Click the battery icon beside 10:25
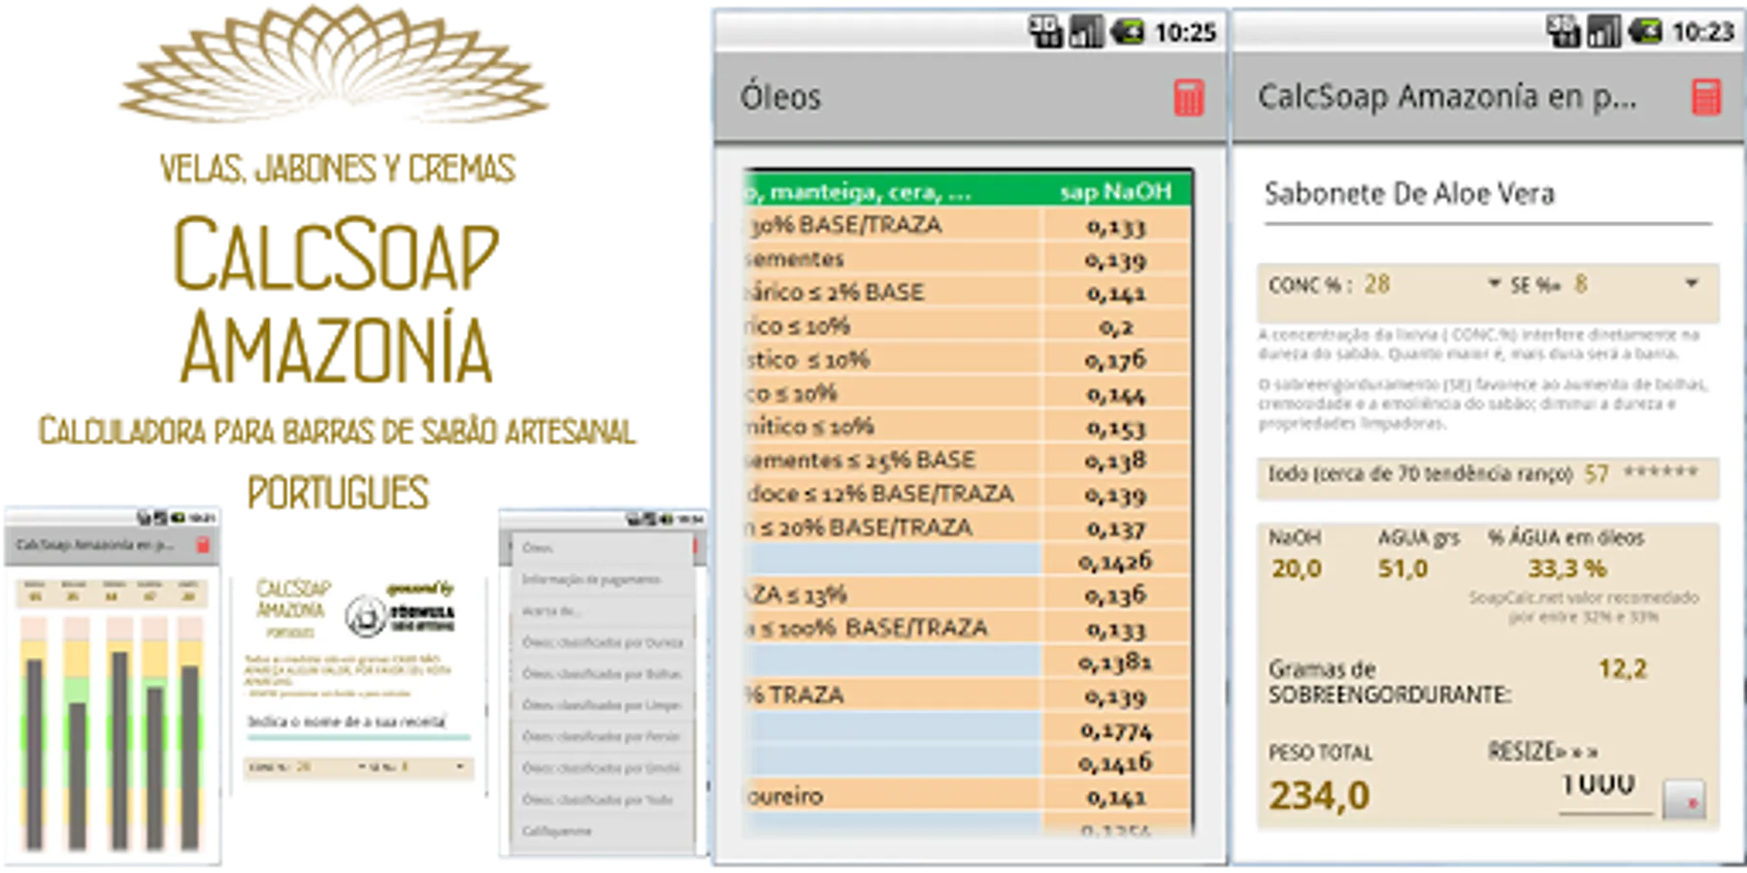 (1128, 32)
